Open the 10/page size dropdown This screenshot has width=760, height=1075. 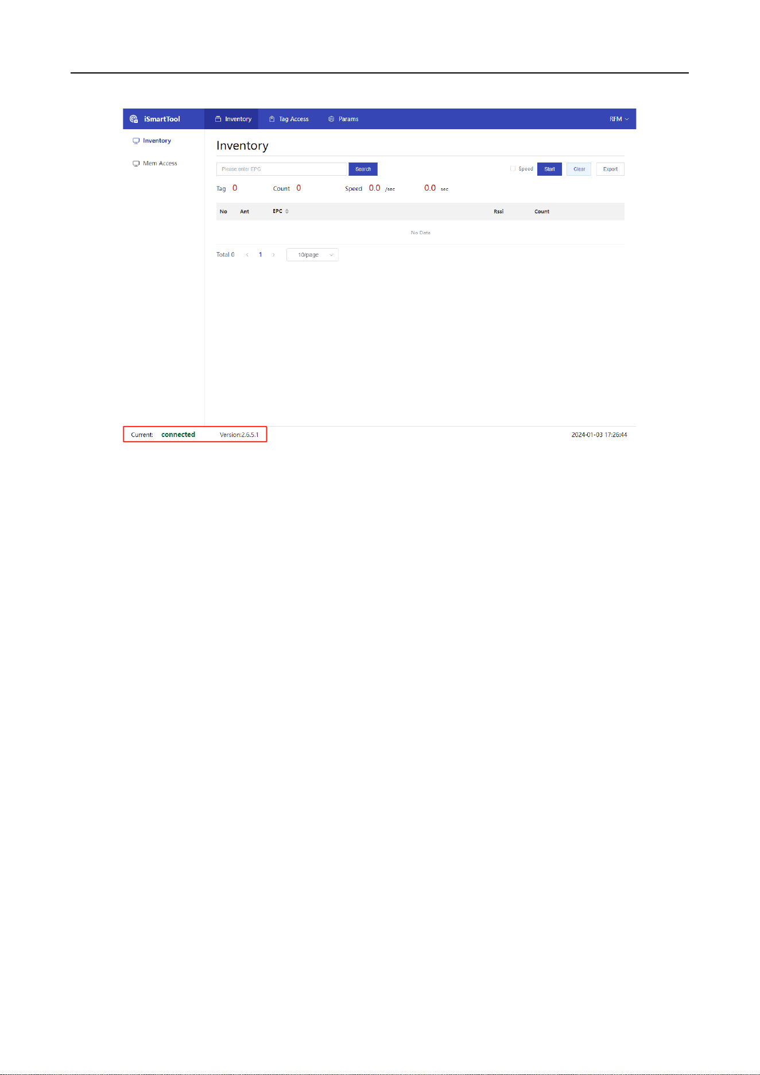pyautogui.click(x=312, y=255)
